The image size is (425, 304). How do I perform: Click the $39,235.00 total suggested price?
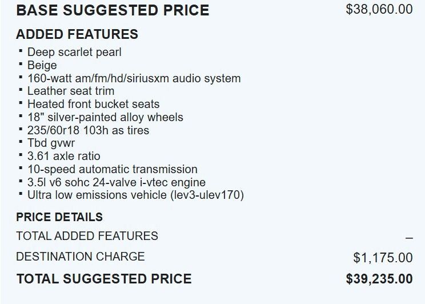[x=379, y=279]
